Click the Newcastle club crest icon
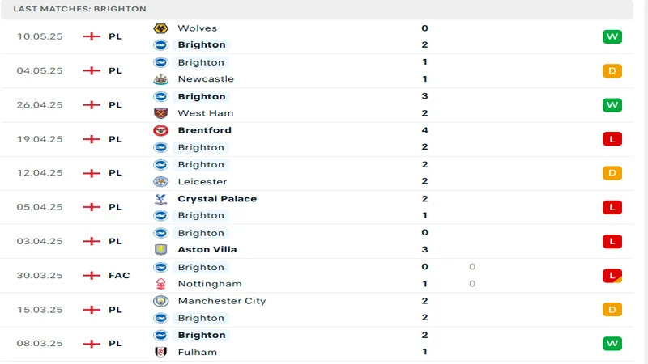The height and width of the screenshot is (364, 648). [x=160, y=79]
